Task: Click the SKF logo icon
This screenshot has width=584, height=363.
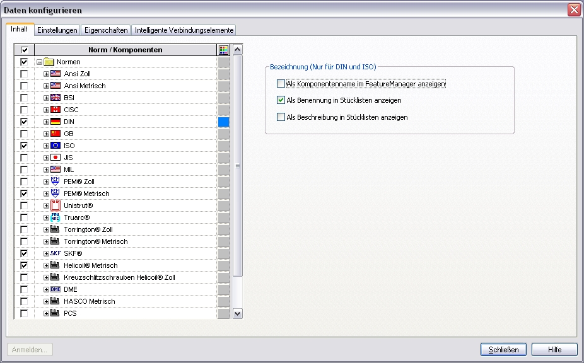Action: click(55, 253)
